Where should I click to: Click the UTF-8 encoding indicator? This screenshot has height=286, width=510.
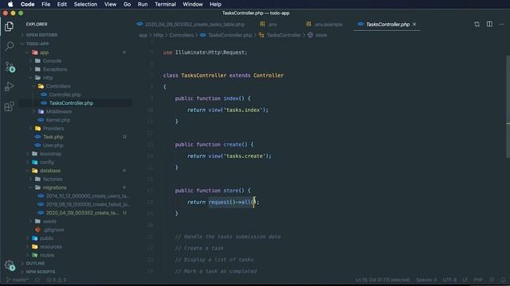pos(449,280)
